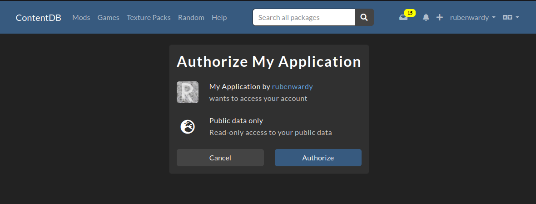Click 'wants to access your account' text
The width and height of the screenshot is (536, 204).
pyautogui.click(x=258, y=99)
